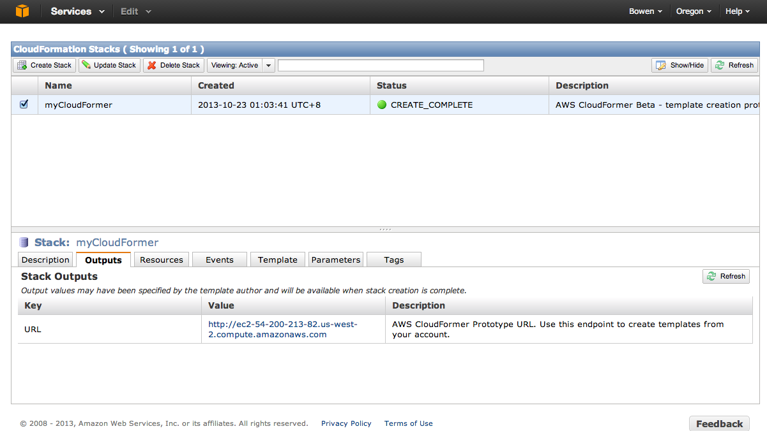Click the stack database icon beside Stack: myCloudFormer

(24, 242)
